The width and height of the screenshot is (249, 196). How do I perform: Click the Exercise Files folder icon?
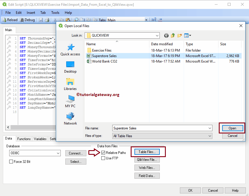pos(89,50)
